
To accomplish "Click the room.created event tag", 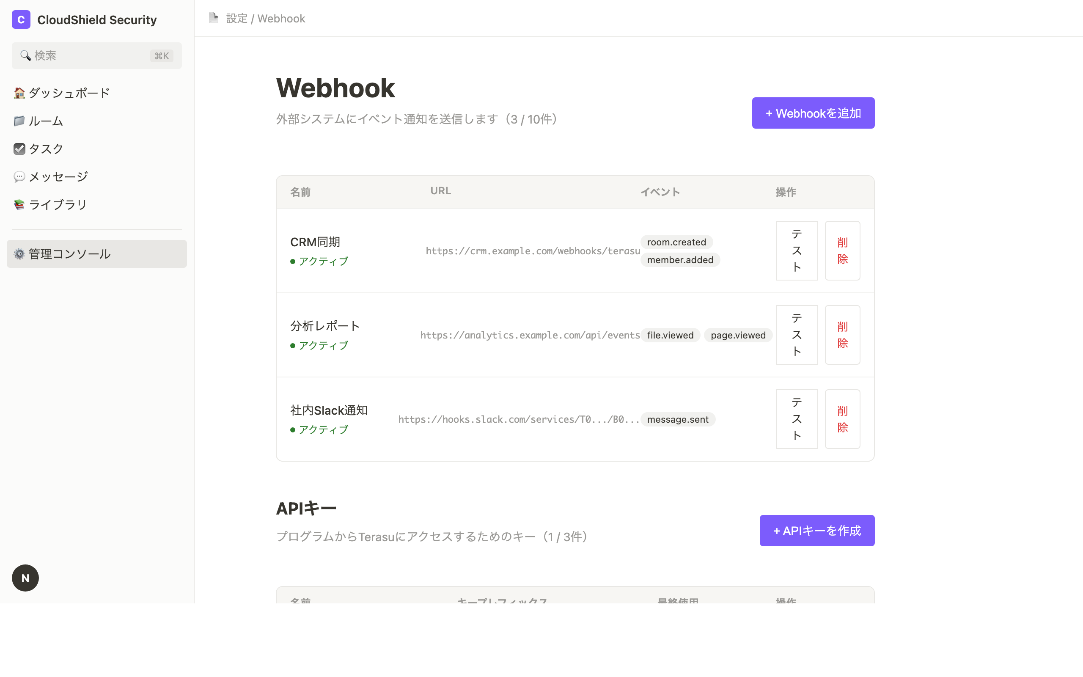I will [x=676, y=242].
